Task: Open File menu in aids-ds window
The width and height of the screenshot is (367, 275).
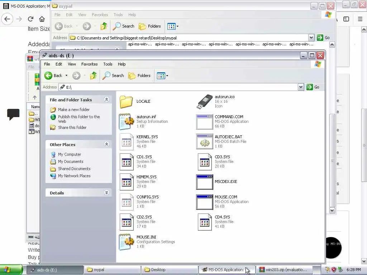Action: [47, 64]
